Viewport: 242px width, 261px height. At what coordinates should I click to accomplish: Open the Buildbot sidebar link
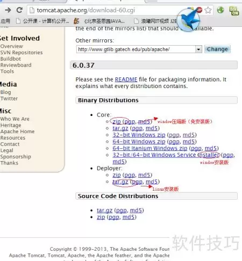(10, 59)
